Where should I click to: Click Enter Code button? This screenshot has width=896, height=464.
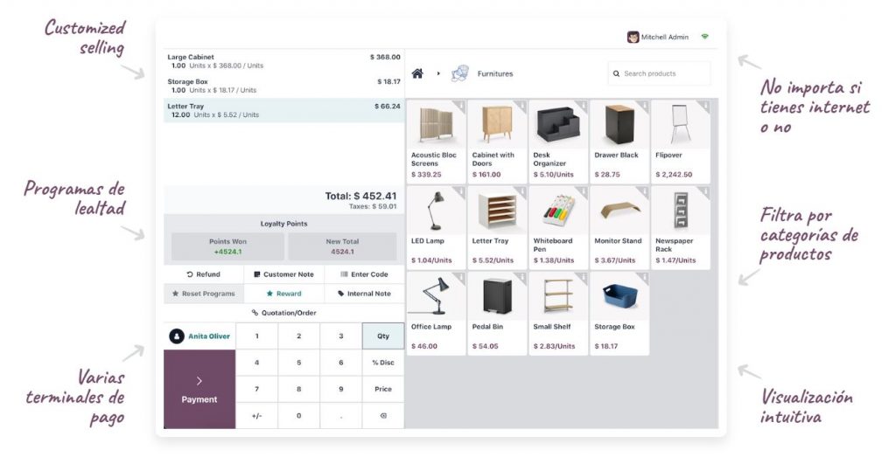(x=364, y=274)
